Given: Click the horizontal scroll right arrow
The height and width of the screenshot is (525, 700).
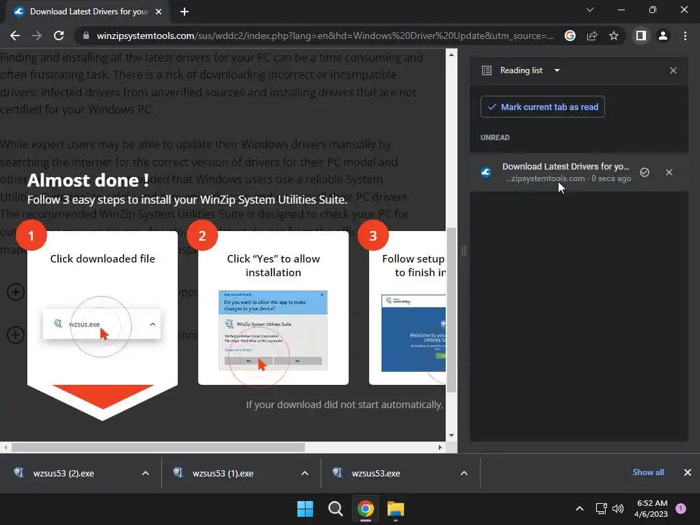Looking at the screenshot, I should [x=440, y=447].
